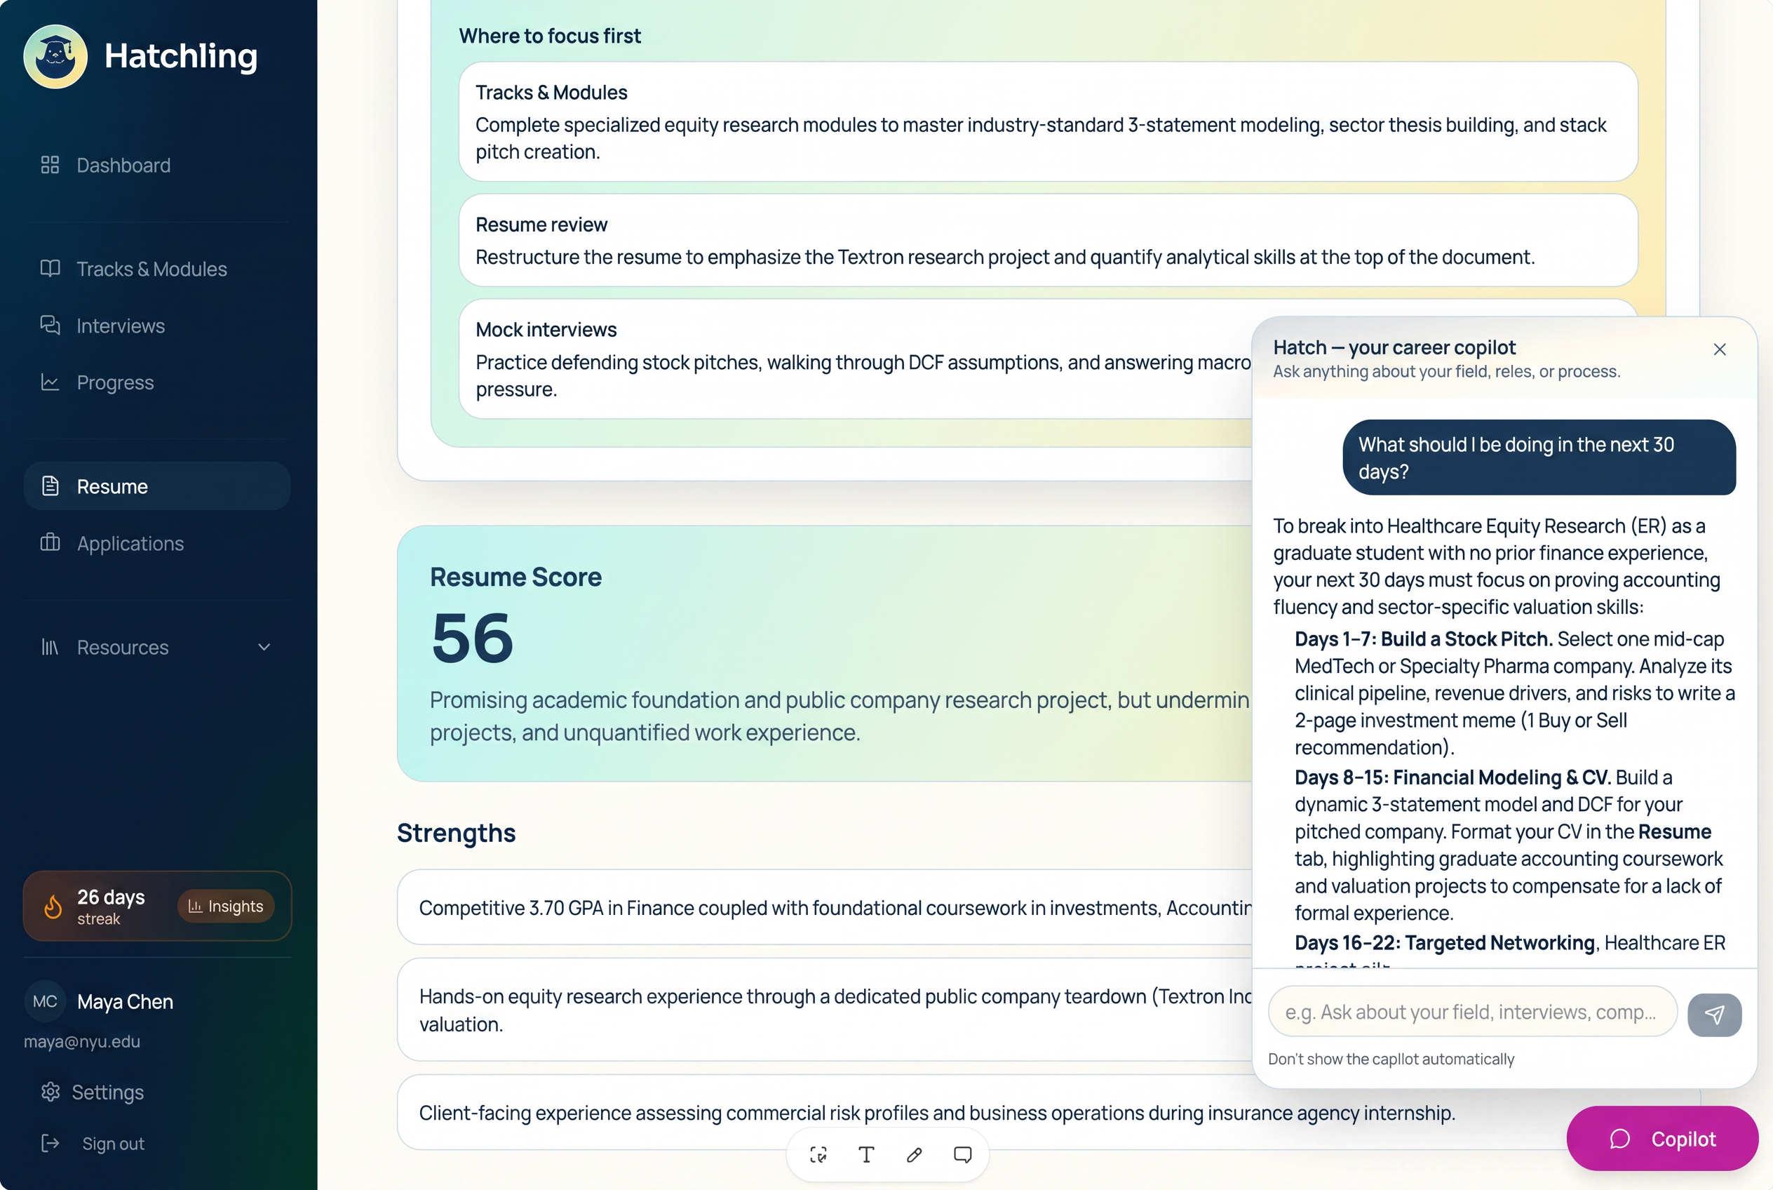
Task: Open the Resume review focus card
Action: click(1048, 240)
